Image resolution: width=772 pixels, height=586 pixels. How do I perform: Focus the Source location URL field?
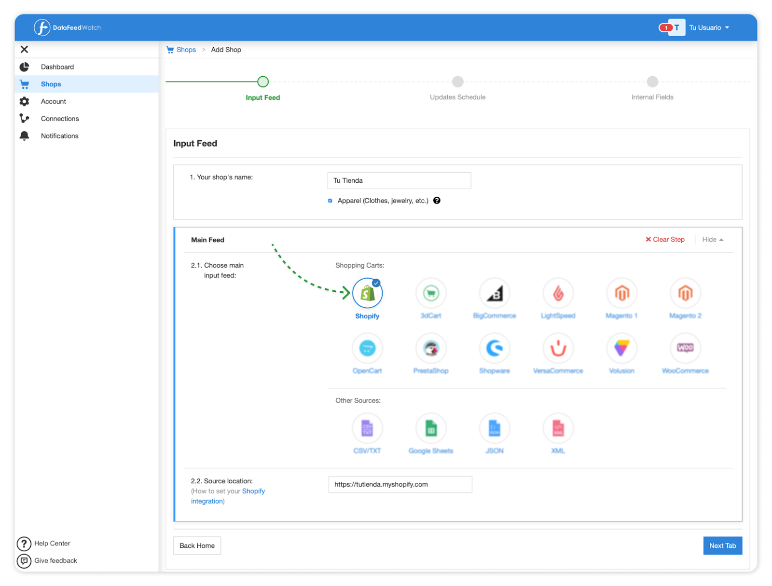click(x=400, y=485)
